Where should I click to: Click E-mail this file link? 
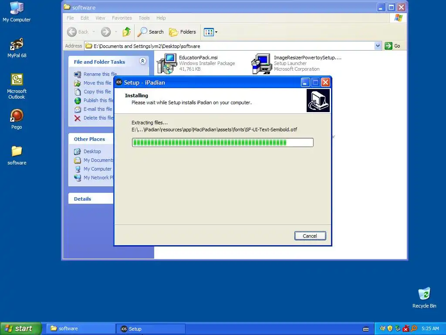pyautogui.click(x=98, y=109)
